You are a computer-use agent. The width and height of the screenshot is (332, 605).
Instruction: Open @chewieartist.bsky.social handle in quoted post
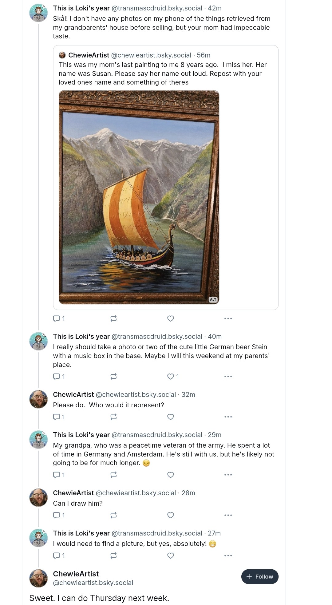tap(151, 55)
